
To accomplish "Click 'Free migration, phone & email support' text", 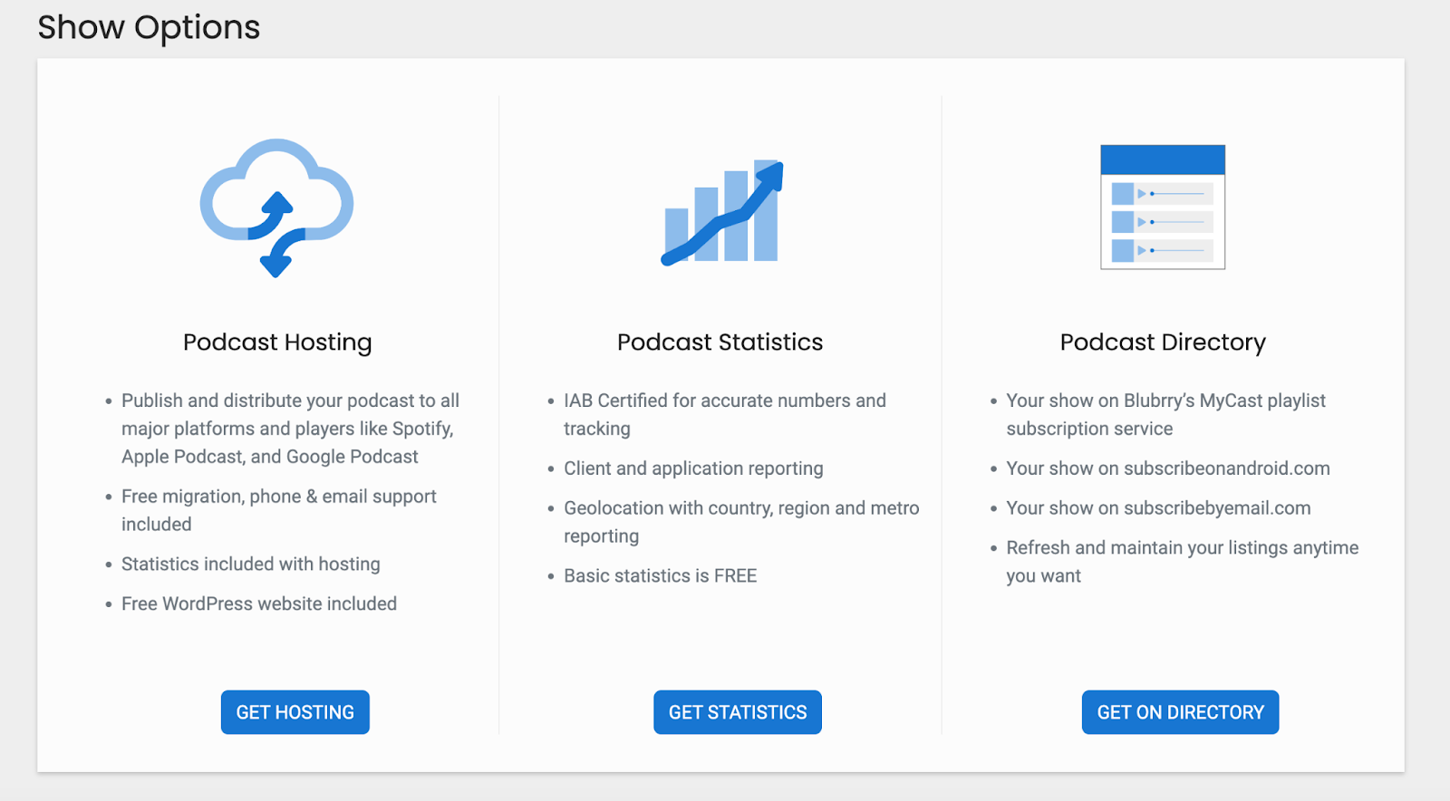I will tap(279, 510).
